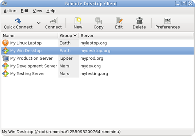Click the Connect plug icon
Screen dimensions: 195x136
pyautogui.click(x=54, y=21)
